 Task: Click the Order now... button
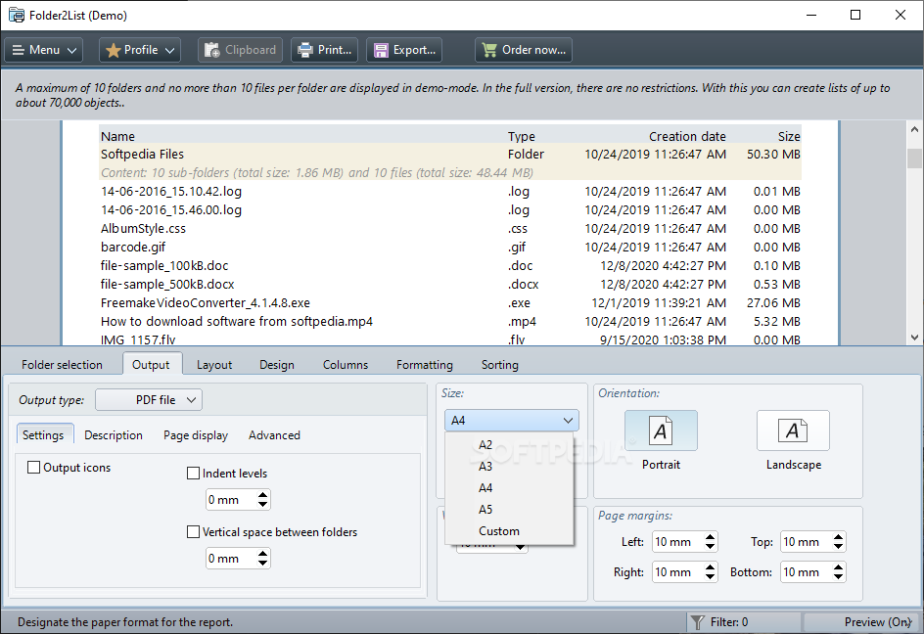point(524,50)
